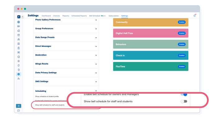
Task: Open the settings gear sidebar icon
Action: pyautogui.click(x=19, y=74)
